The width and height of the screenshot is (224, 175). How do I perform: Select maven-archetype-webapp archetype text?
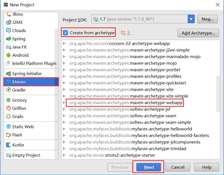tap(126, 102)
